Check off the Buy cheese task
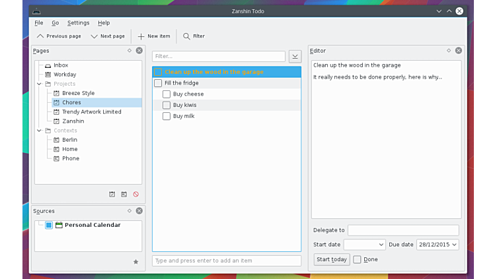The height and width of the screenshot is (279, 497). coord(167,94)
